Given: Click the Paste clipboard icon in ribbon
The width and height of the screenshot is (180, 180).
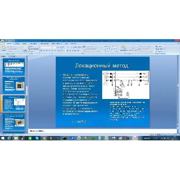Looking at the screenshot, I should coord(4,48).
